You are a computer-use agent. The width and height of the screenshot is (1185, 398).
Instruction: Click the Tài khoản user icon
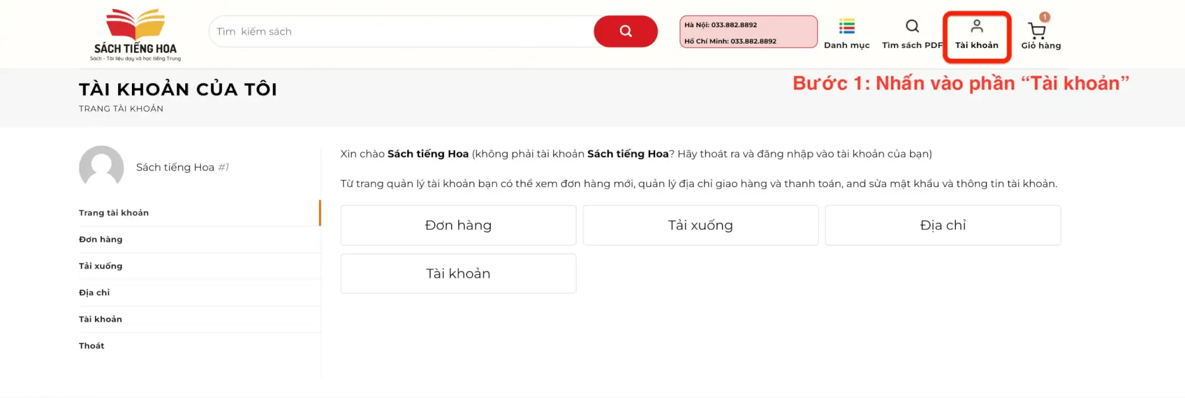(x=977, y=27)
